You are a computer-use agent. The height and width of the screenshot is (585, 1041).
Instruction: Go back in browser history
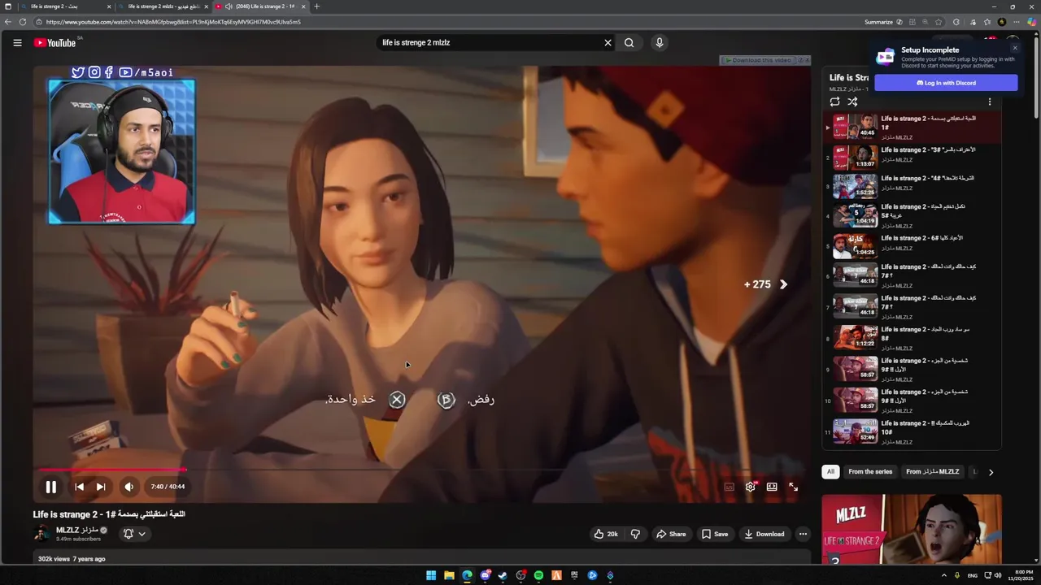click(x=7, y=22)
